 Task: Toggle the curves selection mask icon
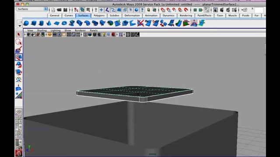(113, 10)
